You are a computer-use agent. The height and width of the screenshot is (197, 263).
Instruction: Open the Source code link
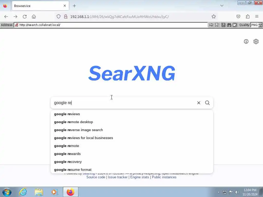coord(96,177)
